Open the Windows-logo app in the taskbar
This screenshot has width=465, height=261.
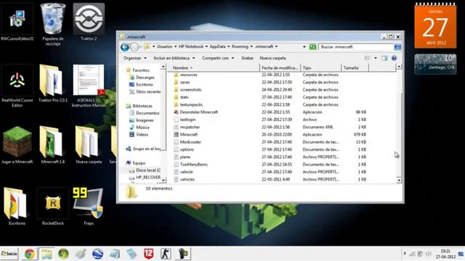pyautogui.click(x=63, y=254)
